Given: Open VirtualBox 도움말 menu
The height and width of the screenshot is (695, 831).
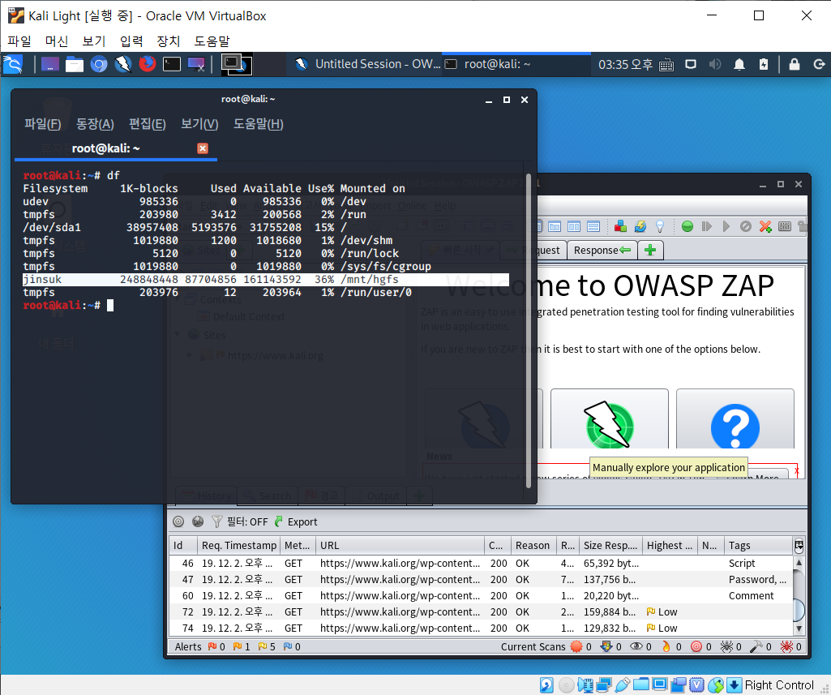Looking at the screenshot, I should 212,41.
